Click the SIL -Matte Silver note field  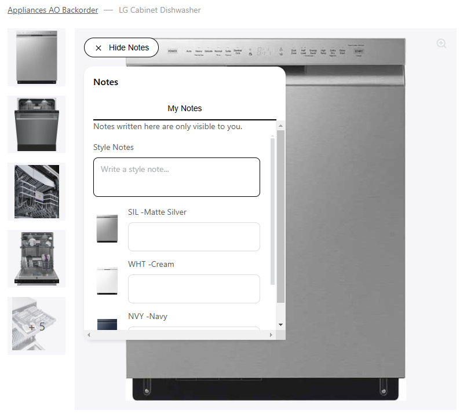coord(194,237)
